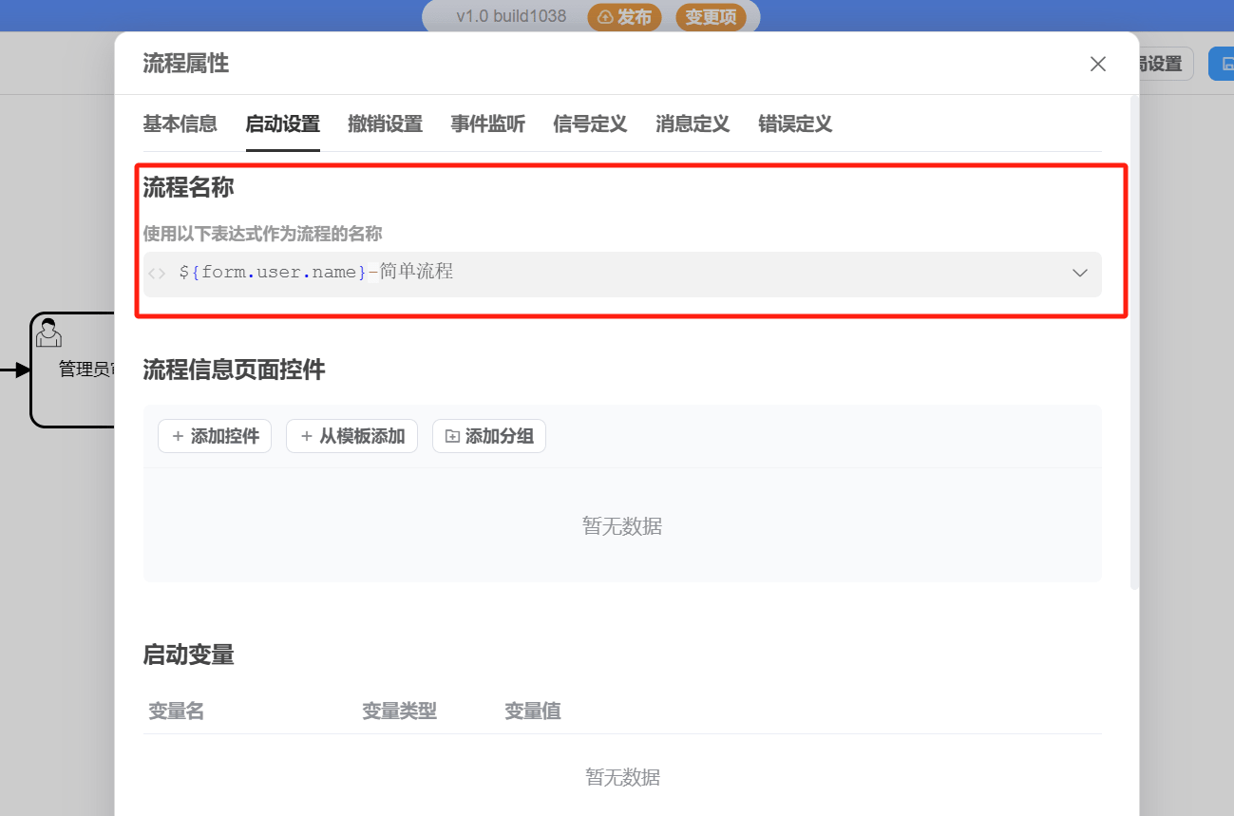Open the 撤销设置 tab
This screenshot has width=1234, height=816.
(x=385, y=123)
